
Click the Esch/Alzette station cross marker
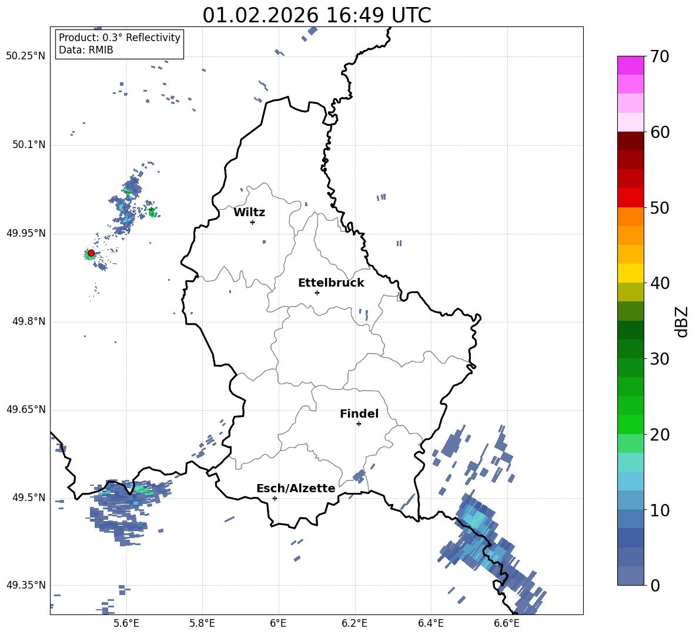[x=275, y=498]
